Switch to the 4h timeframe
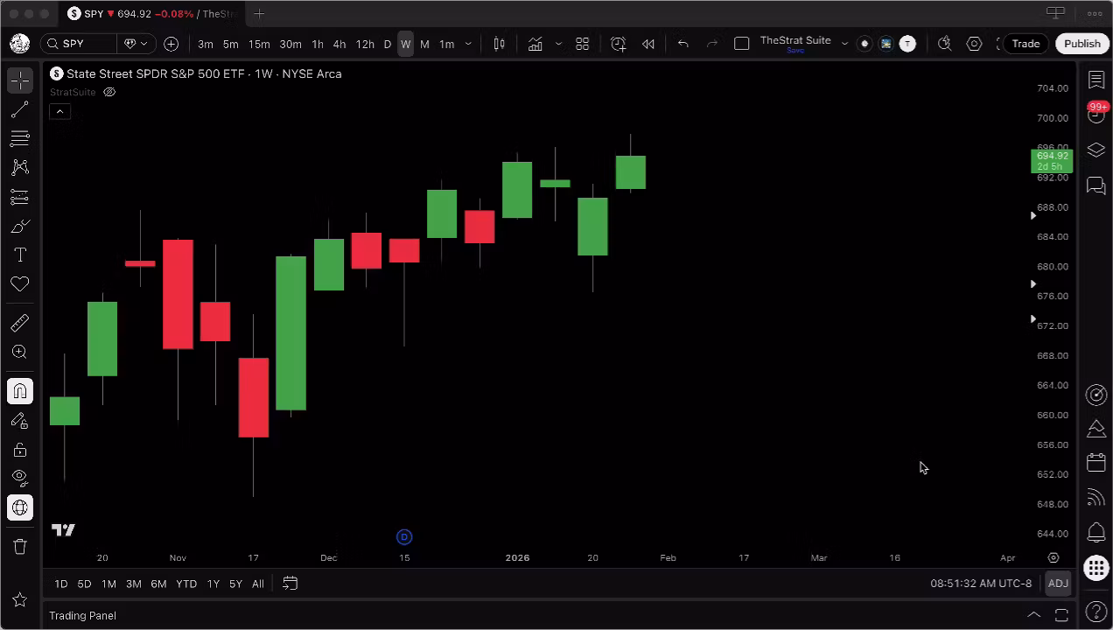1113x630 pixels. (339, 44)
